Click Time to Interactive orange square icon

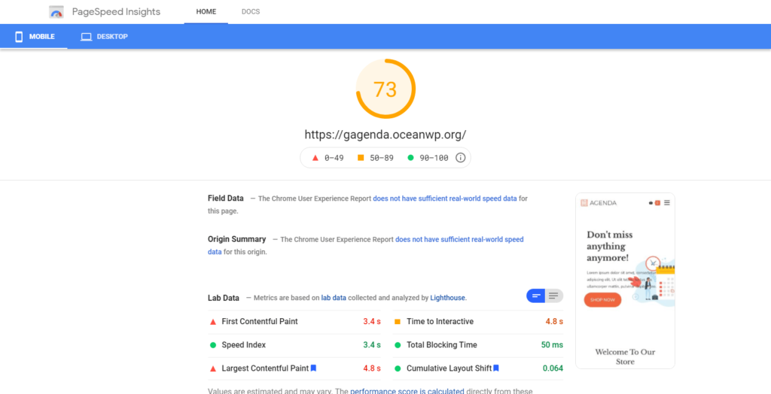398,322
